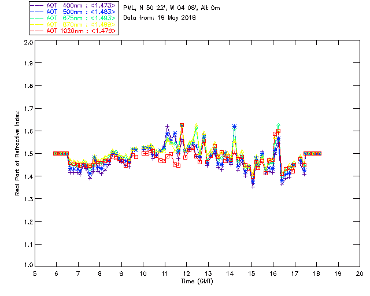
Task: Click the 14 hour x-axis label
Action: (230, 273)
